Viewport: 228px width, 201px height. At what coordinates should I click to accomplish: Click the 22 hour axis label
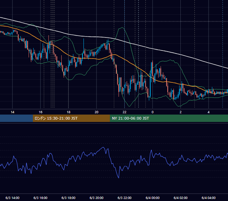point(124,112)
